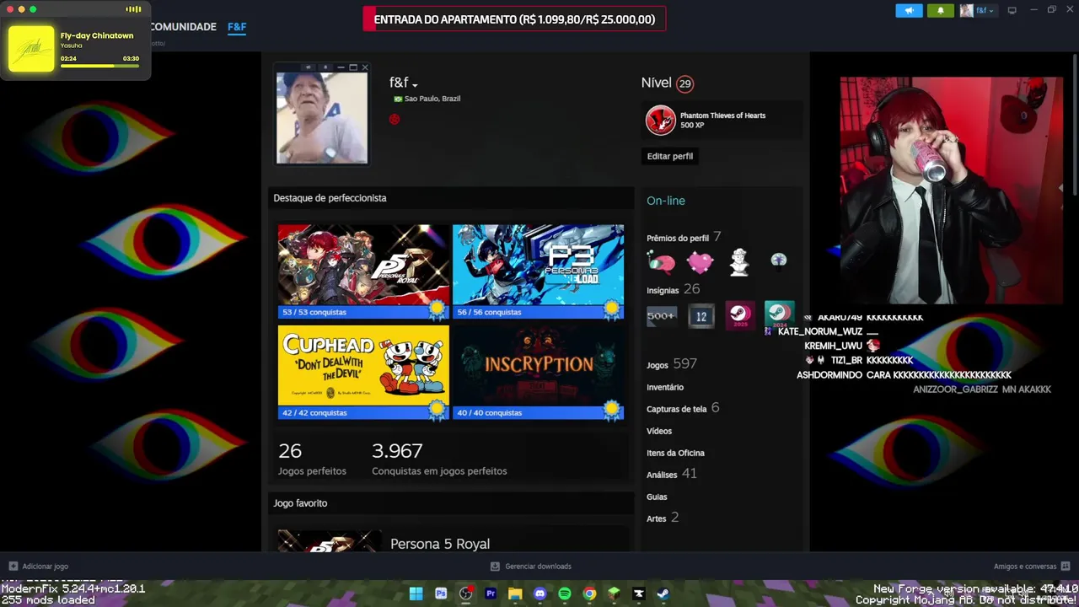Open the 500+ games badge
Image resolution: width=1079 pixels, height=607 pixels.
click(x=661, y=316)
